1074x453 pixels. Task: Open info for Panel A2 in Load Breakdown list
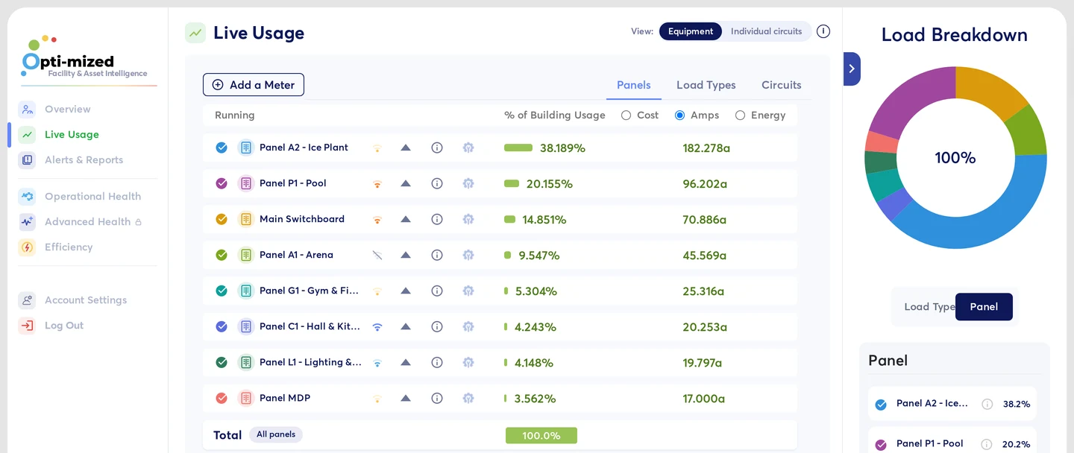click(987, 404)
